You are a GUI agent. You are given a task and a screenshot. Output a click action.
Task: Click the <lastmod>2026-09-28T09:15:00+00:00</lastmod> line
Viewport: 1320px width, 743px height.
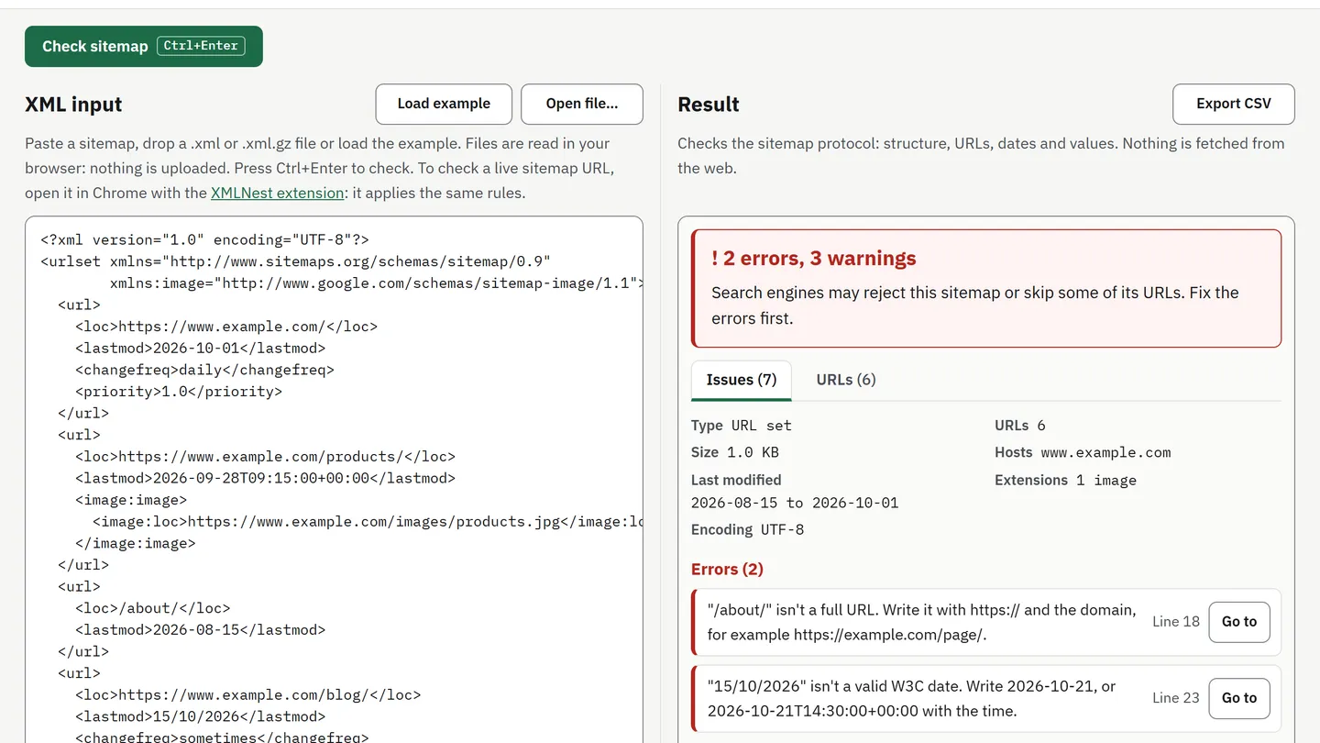[x=265, y=478]
